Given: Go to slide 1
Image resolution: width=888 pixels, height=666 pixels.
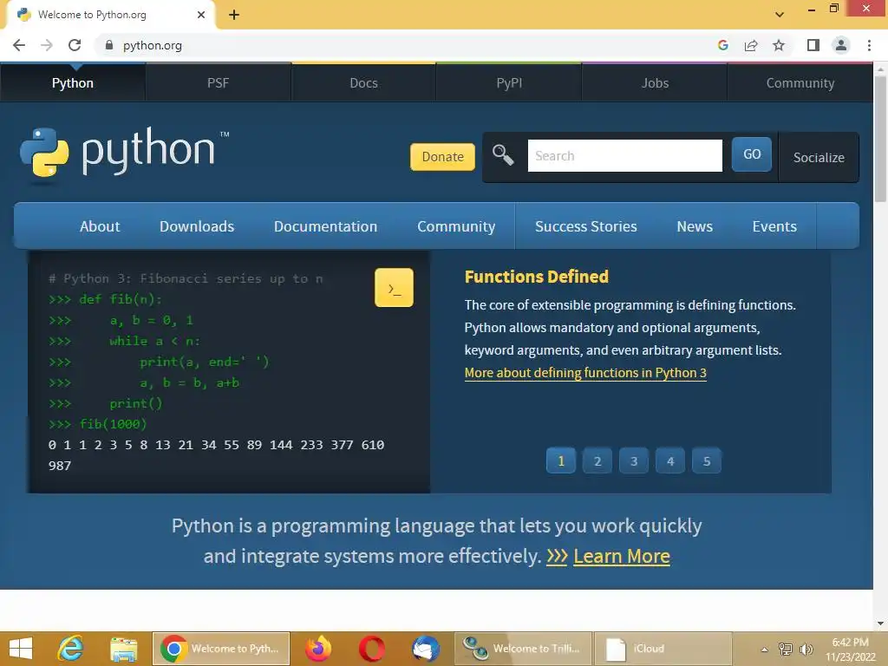Looking at the screenshot, I should pyautogui.click(x=561, y=460).
